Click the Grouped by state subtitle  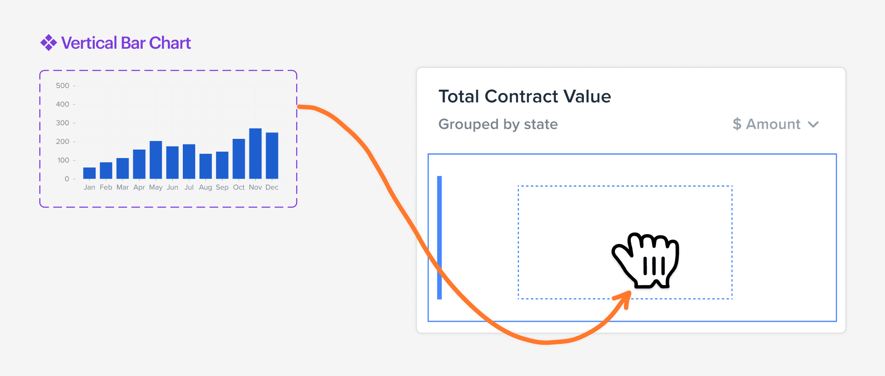point(498,124)
